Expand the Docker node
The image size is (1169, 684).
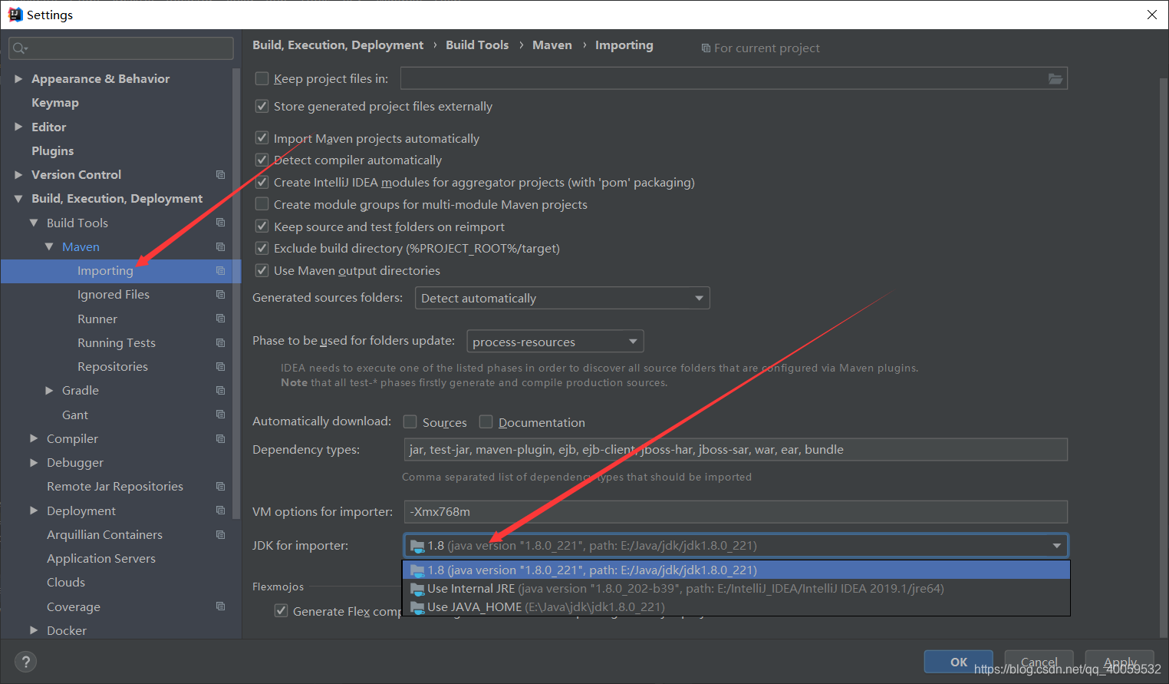click(34, 630)
